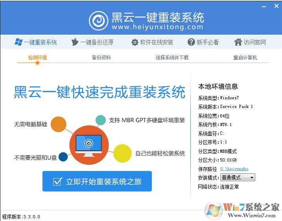
Task: Toggle the checkbox icon on the start button
Action: (58, 181)
